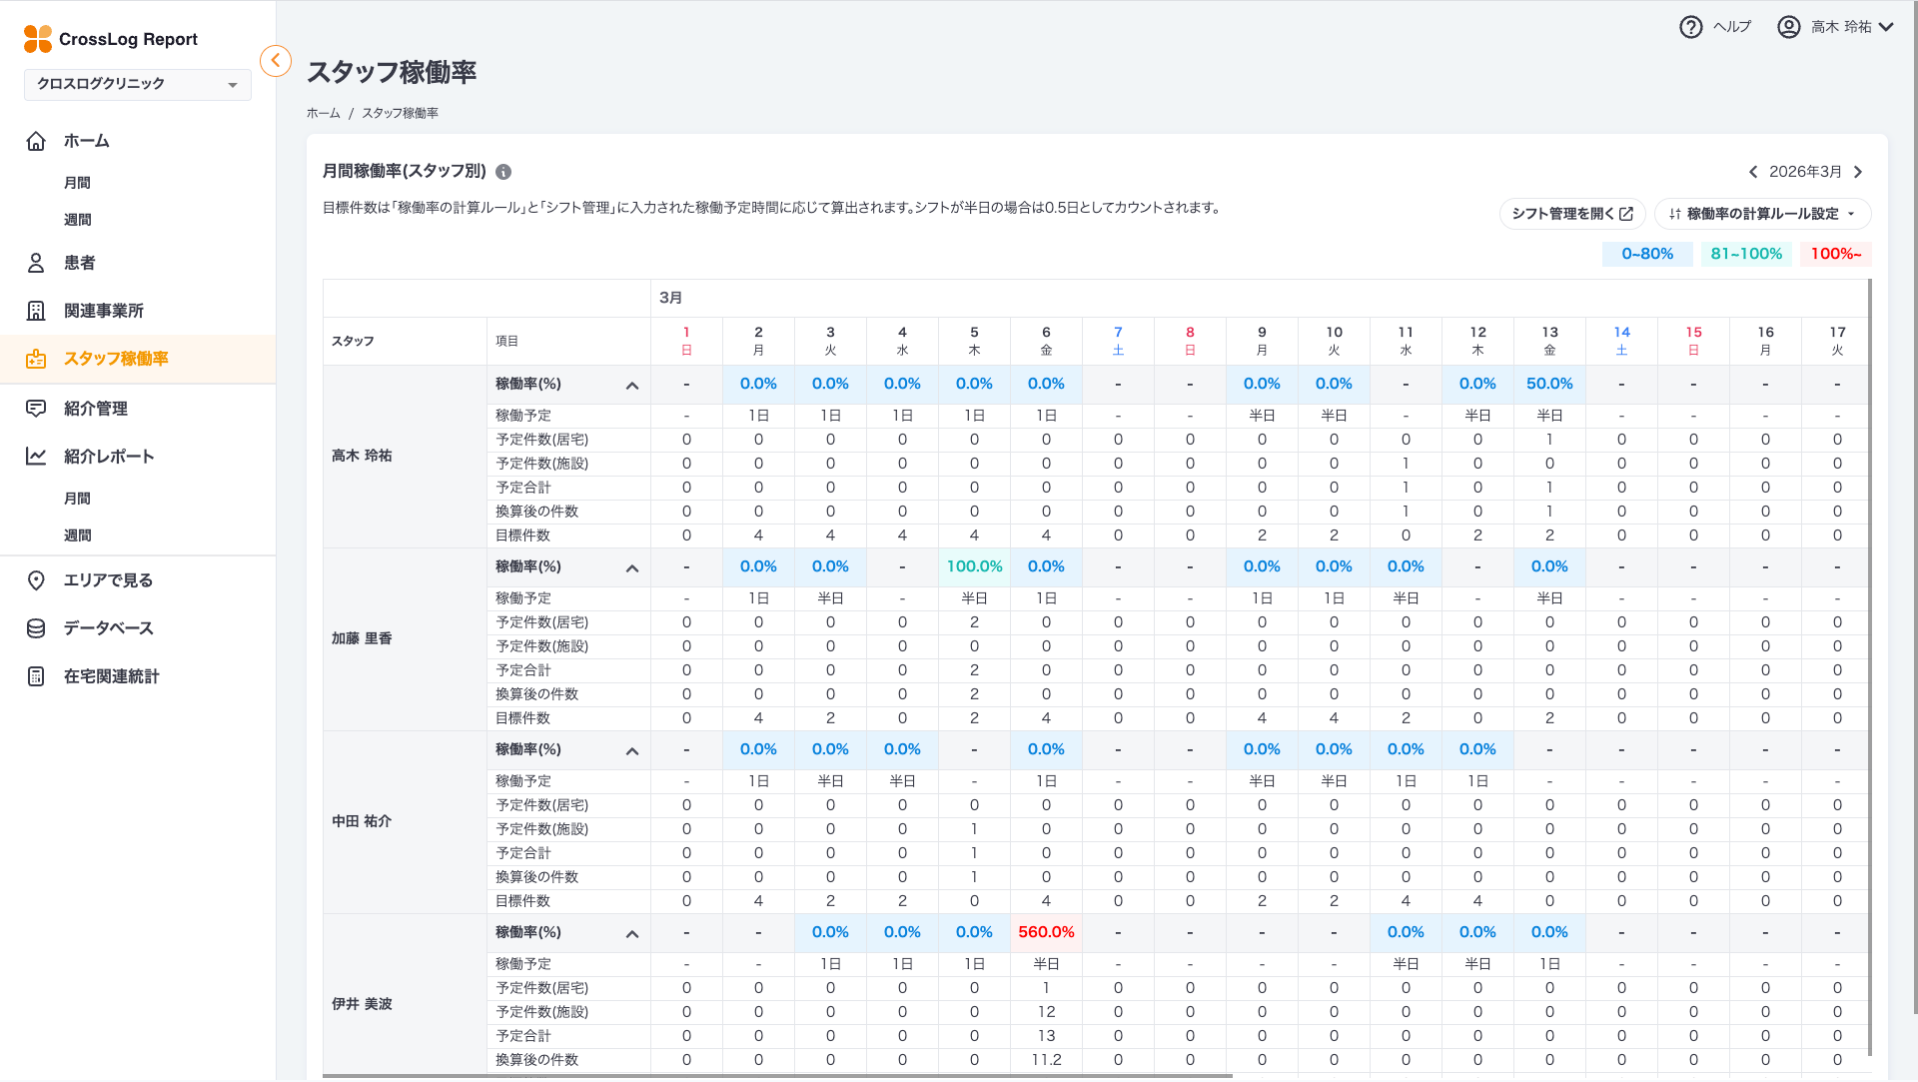Advance to 2026年4月 with the next arrow
The height and width of the screenshot is (1082, 1918).
[x=1857, y=171]
